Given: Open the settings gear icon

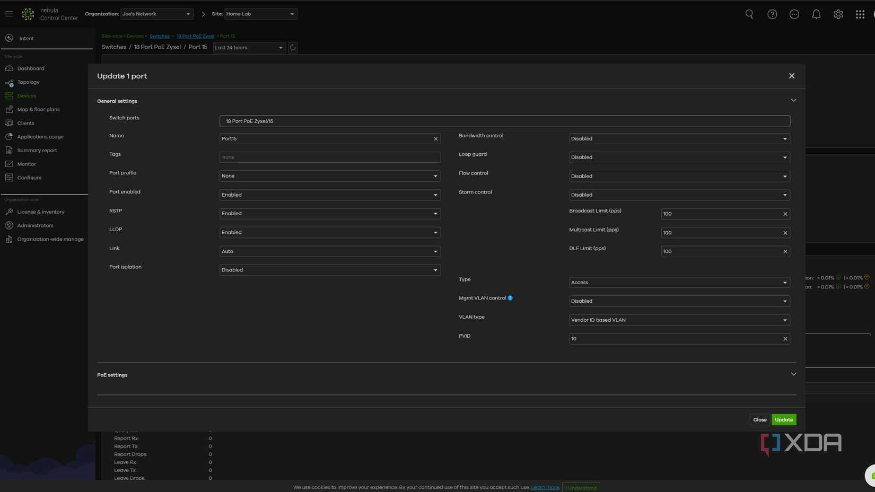Looking at the screenshot, I should (838, 14).
